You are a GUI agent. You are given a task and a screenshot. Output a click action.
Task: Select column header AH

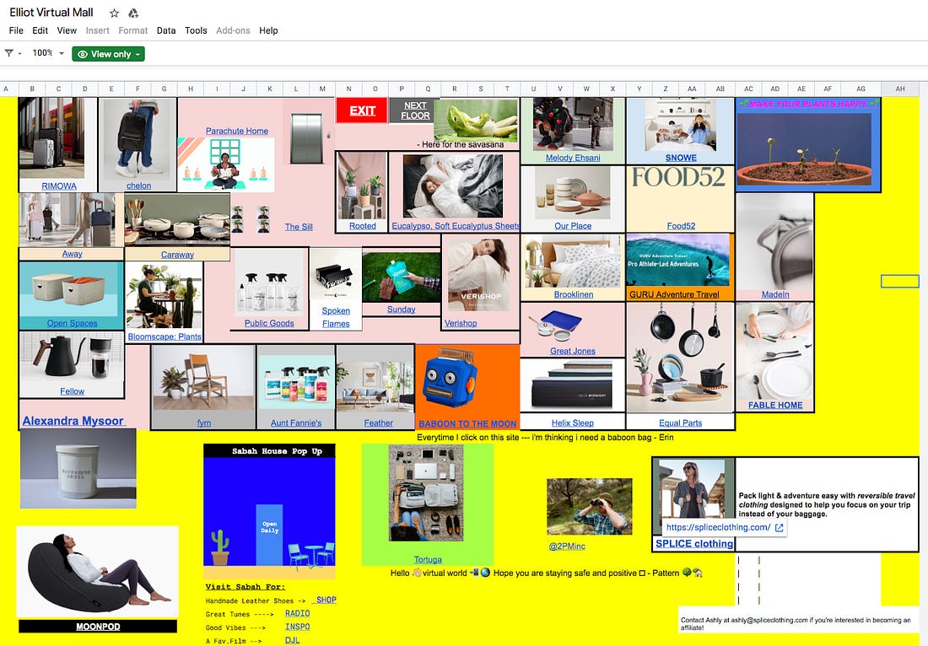(x=899, y=89)
